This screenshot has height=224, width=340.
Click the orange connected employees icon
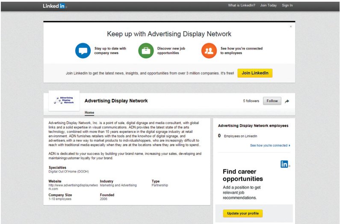(x=209, y=51)
